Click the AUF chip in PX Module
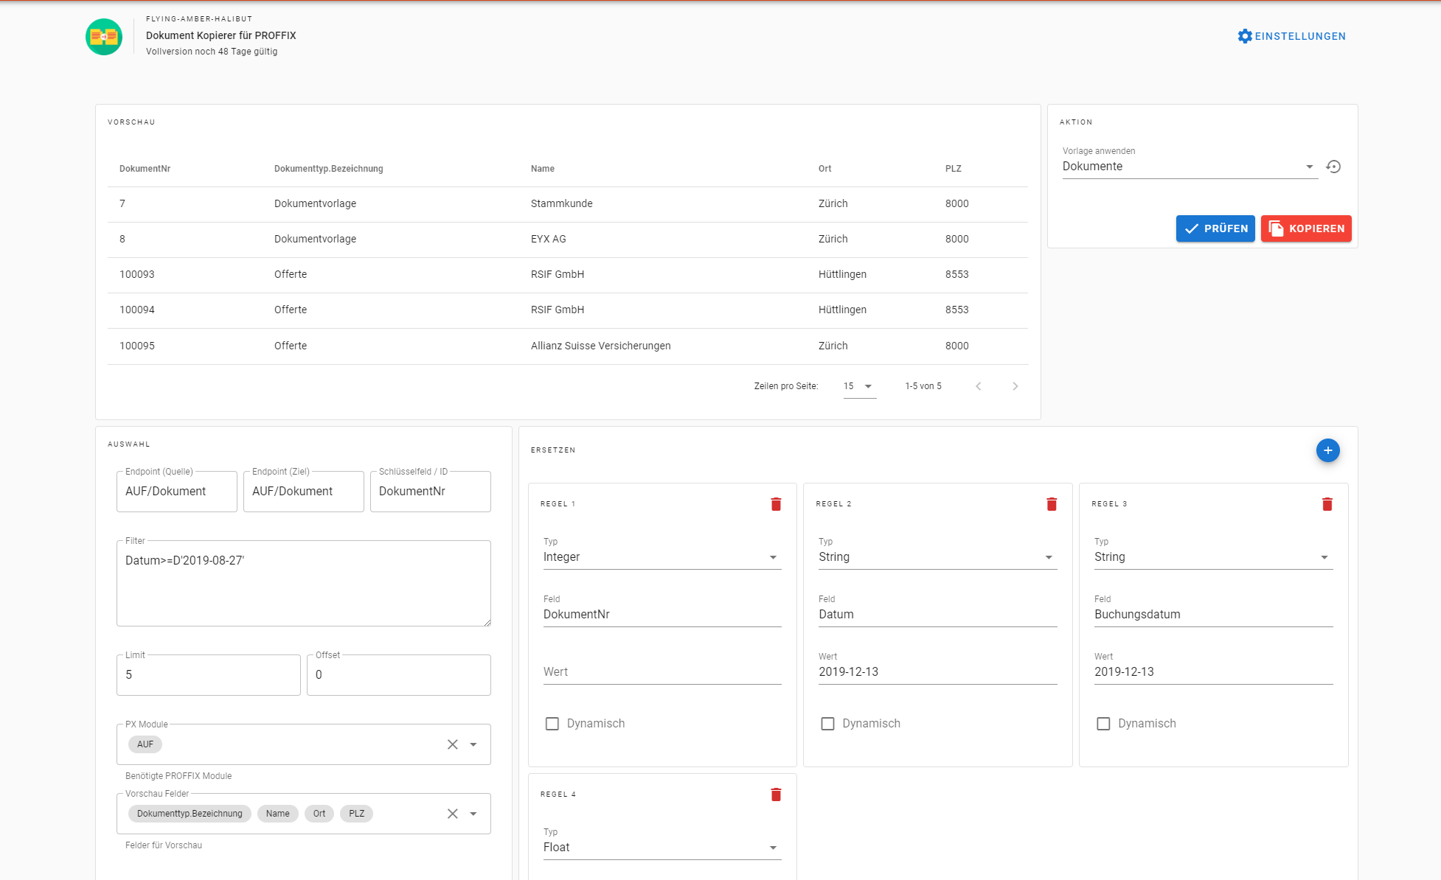This screenshot has height=880, width=1441. pyautogui.click(x=145, y=744)
